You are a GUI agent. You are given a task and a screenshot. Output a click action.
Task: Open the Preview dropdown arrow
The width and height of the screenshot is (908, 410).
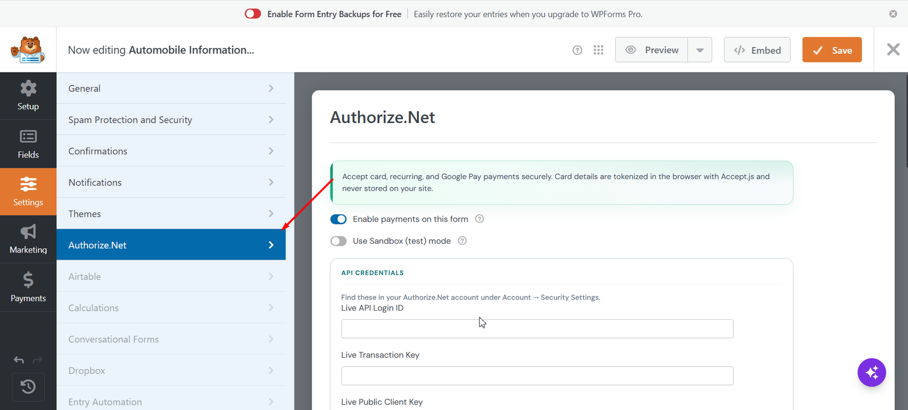click(700, 50)
